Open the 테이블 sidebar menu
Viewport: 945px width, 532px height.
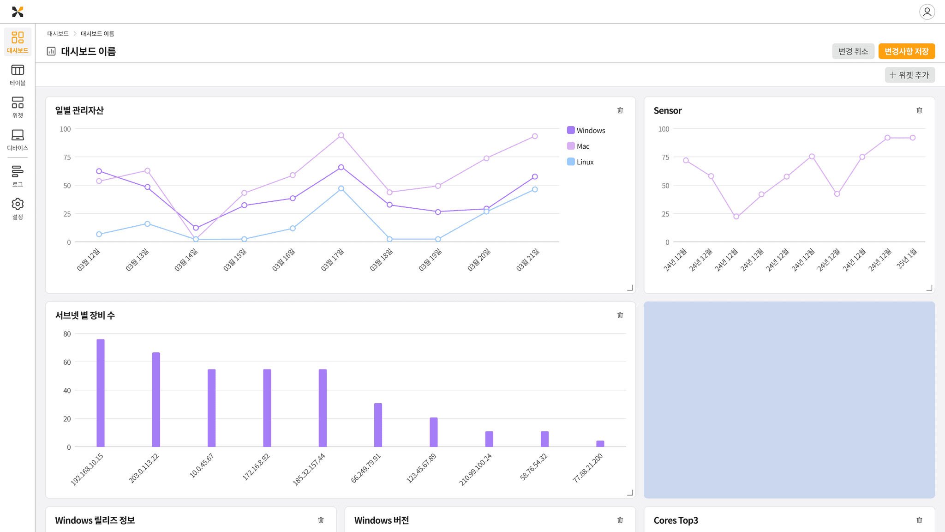(x=18, y=75)
